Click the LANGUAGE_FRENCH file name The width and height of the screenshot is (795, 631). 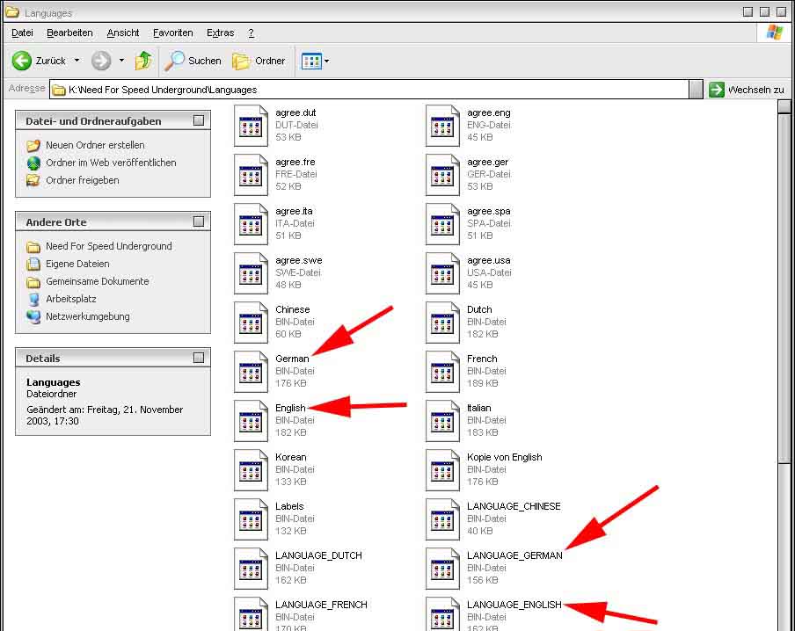click(321, 605)
